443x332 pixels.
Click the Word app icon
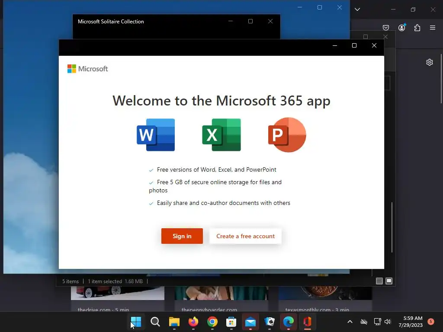point(156,135)
